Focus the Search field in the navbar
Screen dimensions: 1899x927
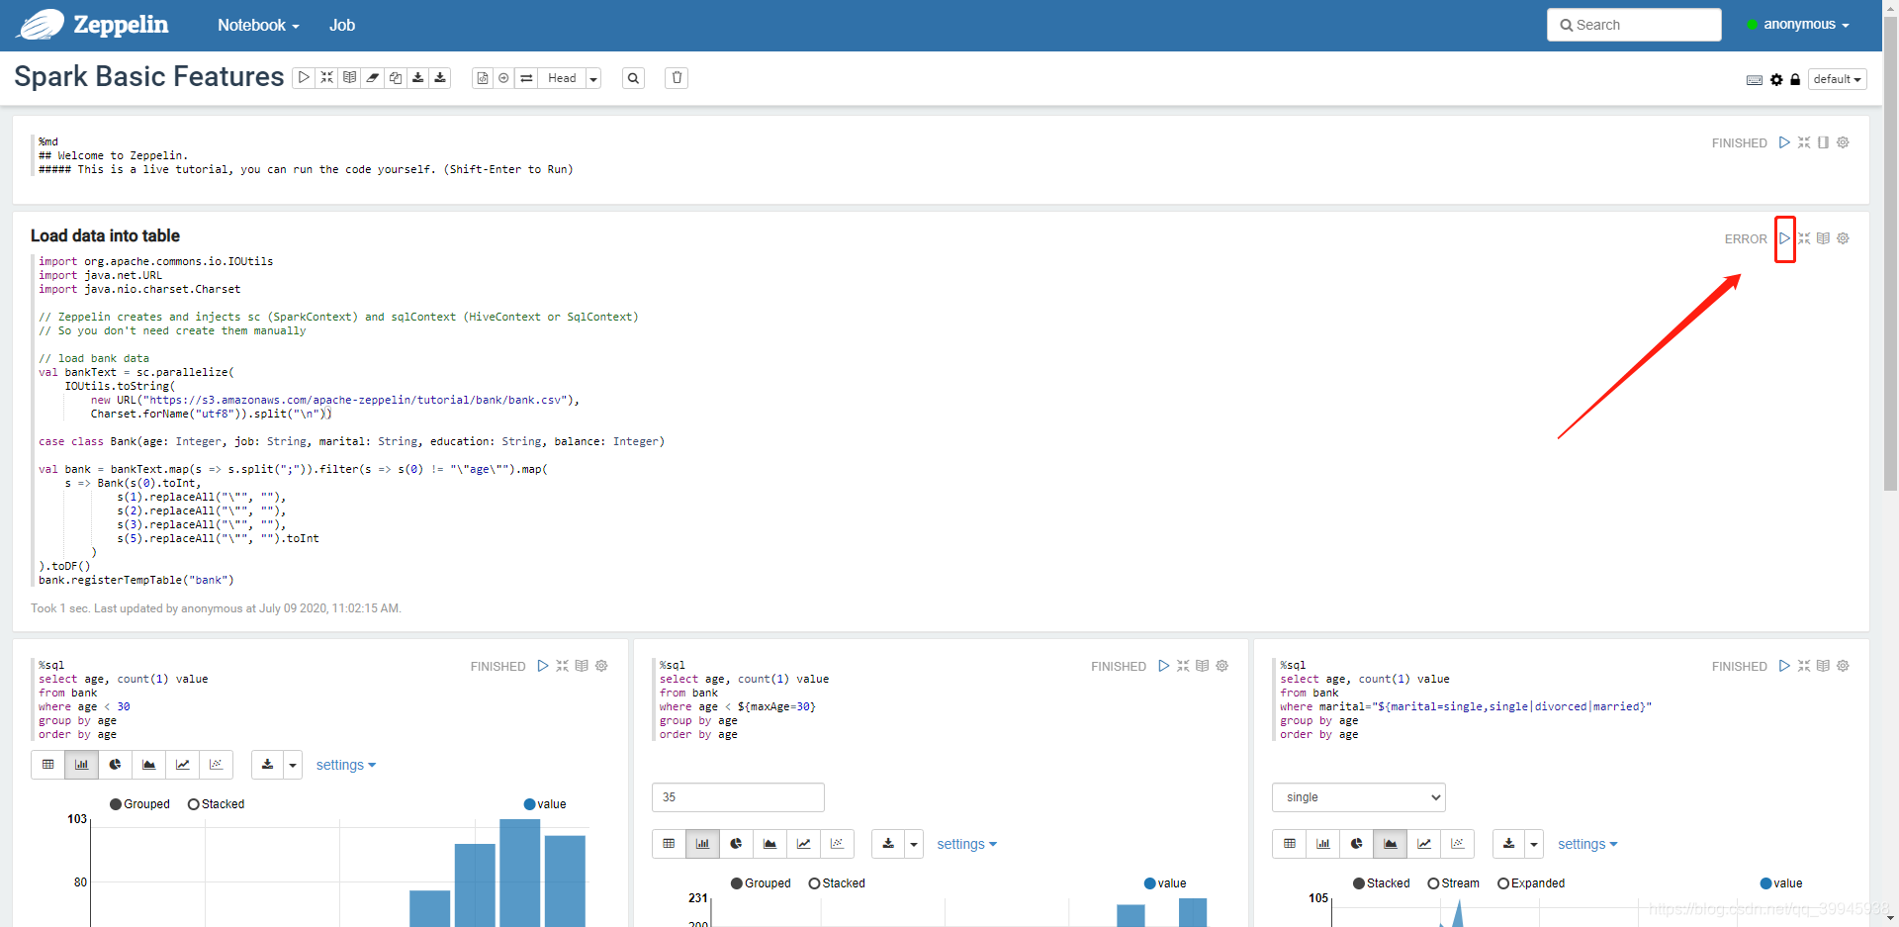(x=1634, y=25)
